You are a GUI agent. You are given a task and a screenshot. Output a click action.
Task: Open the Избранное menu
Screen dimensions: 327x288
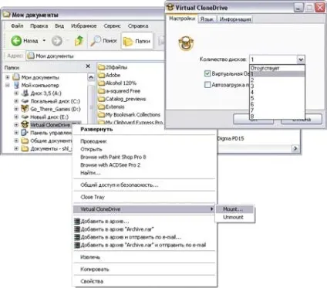coord(84,25)
